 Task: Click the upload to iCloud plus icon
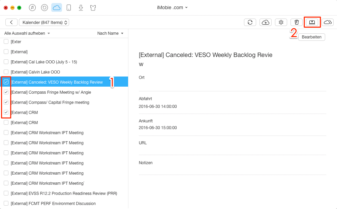[266, 22]
